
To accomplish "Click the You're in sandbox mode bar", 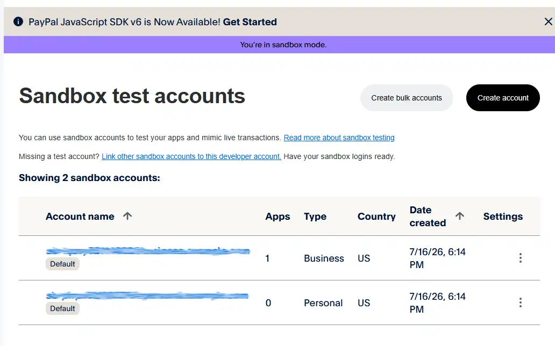I will click(279, 45).
